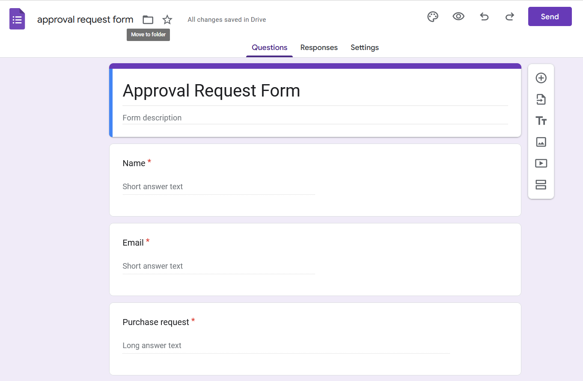This screenshot has height=381, width=583.
Task: Import questions from another form
Action: pos(541,100)
